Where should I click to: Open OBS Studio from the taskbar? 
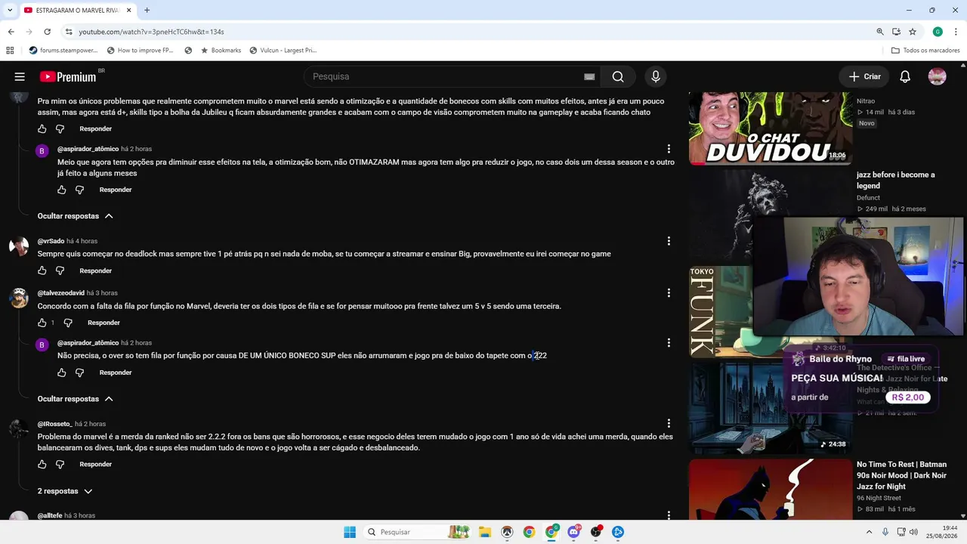[x=596, y=532]
